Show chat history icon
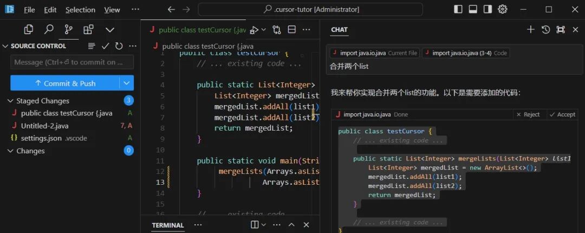 click(545, 29)
